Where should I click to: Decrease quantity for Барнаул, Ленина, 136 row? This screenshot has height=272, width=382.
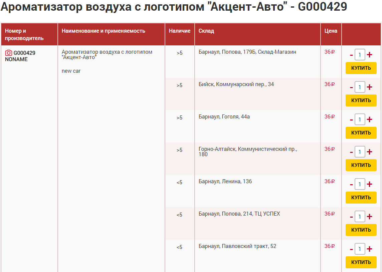point(351,185)
